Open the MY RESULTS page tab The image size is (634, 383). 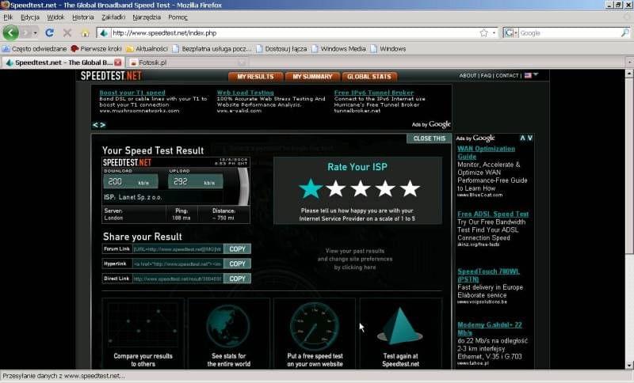(x=255, y=77)
